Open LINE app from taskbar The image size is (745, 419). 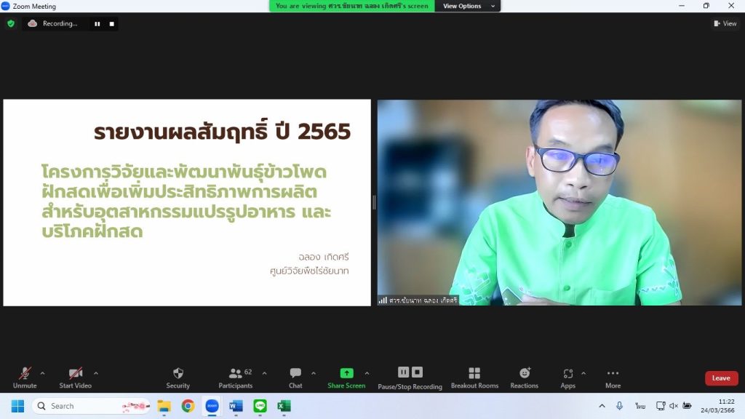pos(260,406)
